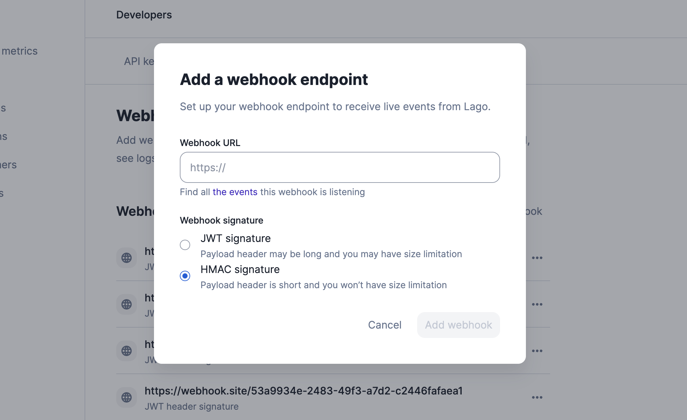Click the Add webhook button

458,325
